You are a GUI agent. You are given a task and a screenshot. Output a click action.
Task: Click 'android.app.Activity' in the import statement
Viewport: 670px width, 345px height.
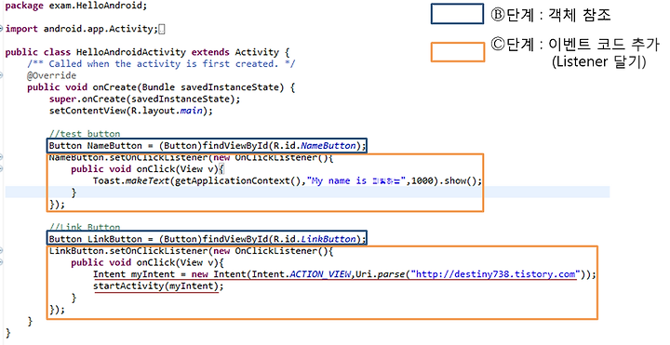tap(98, 29)
